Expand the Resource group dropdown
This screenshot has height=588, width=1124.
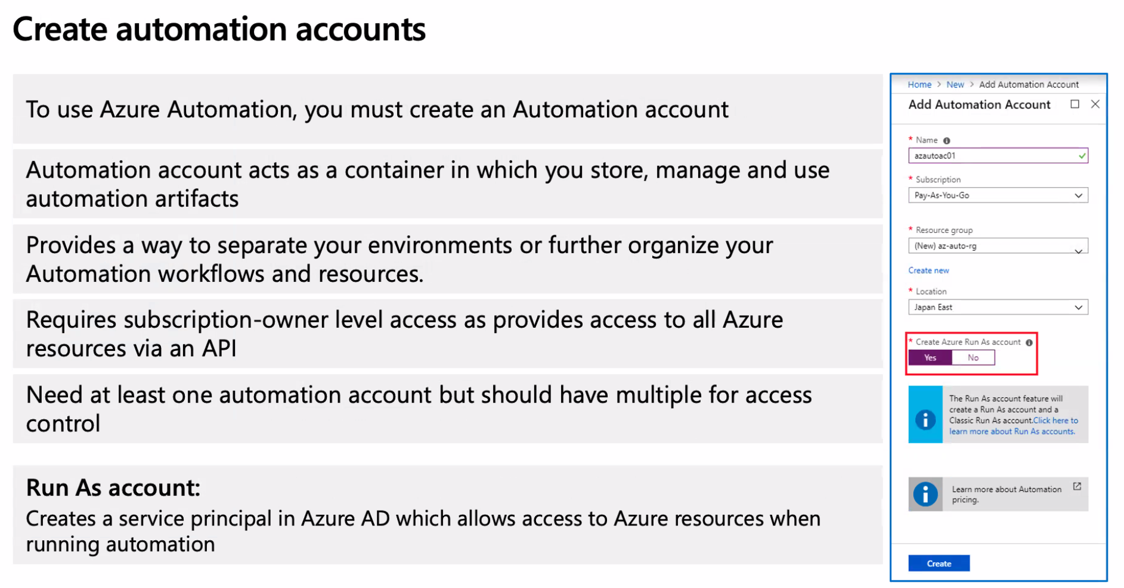pos(998,246)
